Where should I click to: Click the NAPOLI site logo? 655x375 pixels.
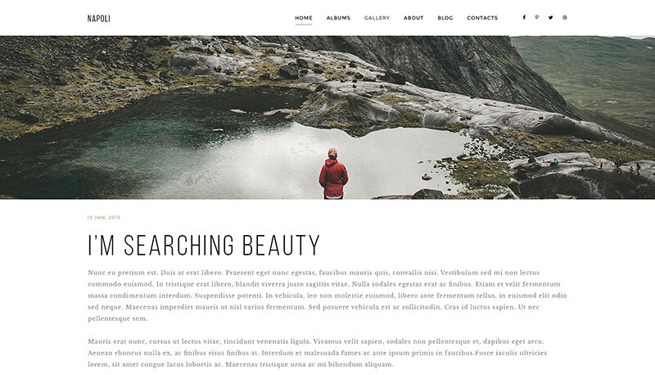98,18
